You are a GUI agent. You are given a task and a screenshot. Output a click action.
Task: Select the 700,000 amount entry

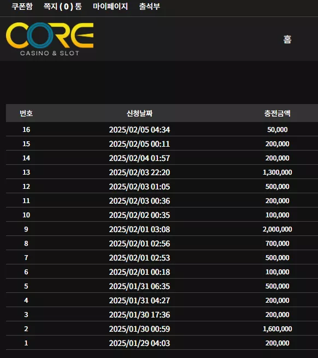tap(277, 244)
